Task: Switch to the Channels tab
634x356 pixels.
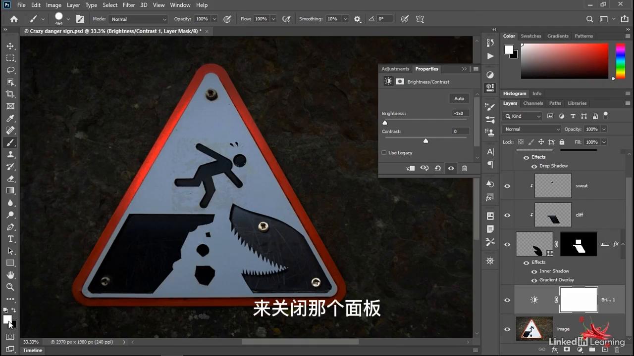Action: (x=533, y=103)
